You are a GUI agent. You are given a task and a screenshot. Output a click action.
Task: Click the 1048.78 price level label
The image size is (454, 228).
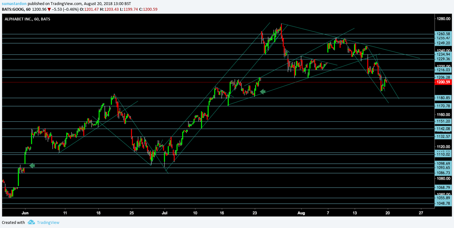pyautogui.click(x=443, y=203)
